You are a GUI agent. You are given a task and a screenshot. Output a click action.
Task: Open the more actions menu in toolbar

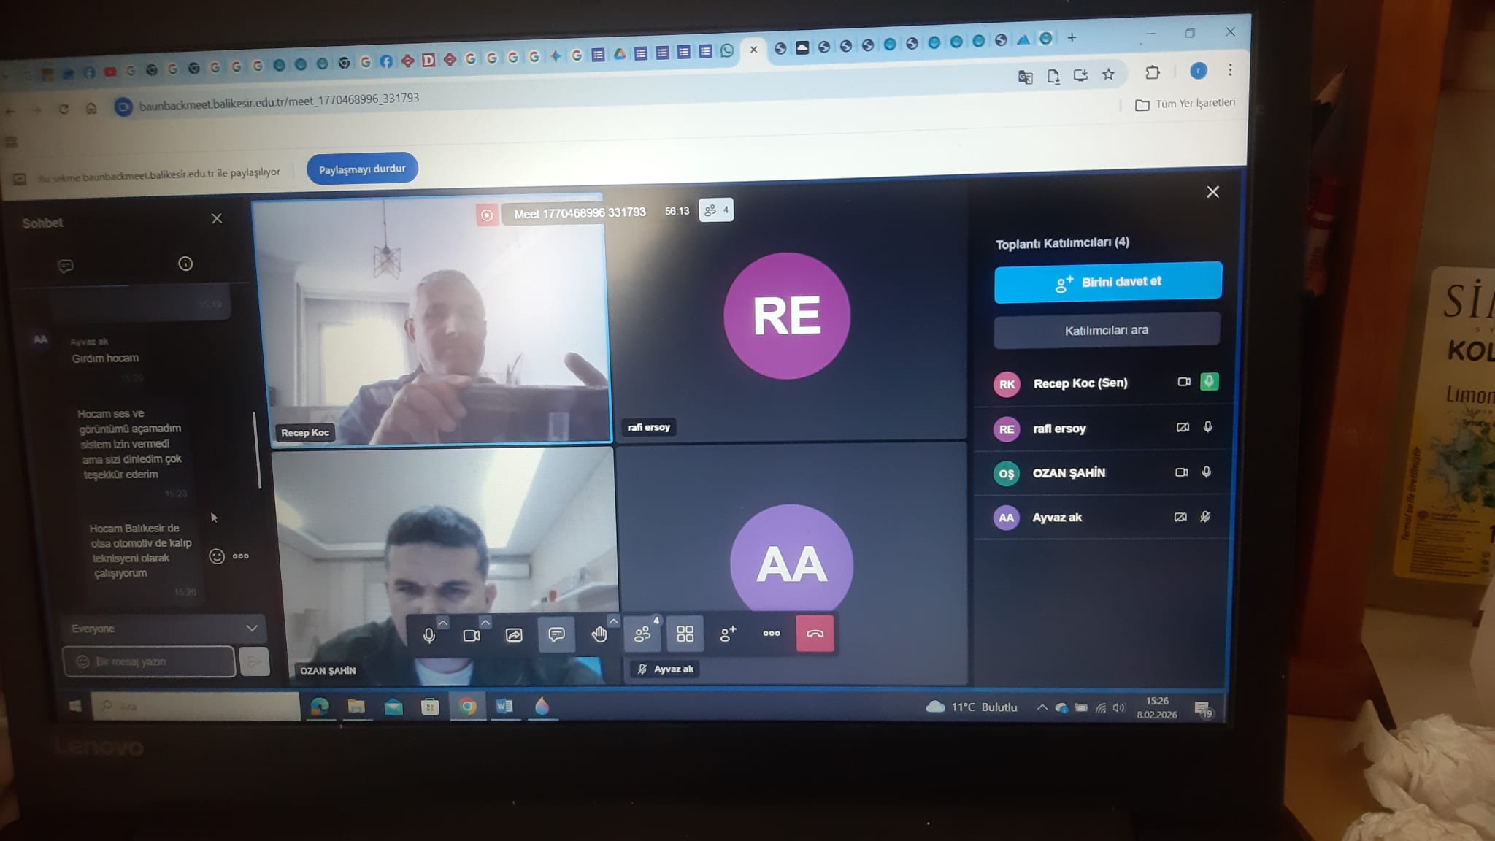click(x=772, y=633)
